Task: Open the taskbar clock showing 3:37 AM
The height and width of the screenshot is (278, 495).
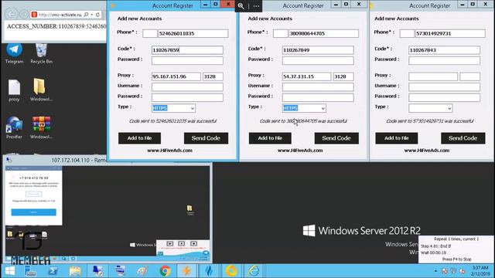Action: tap(480, 271)
